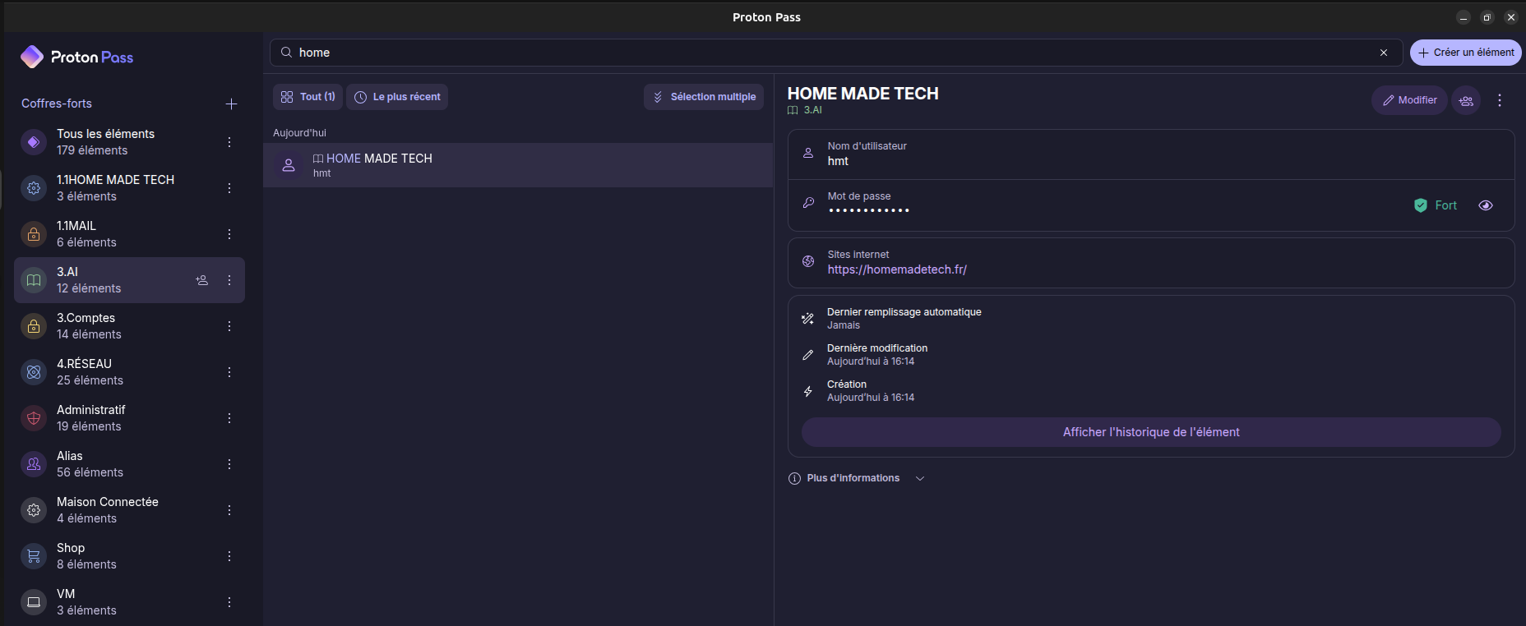Screen dimensions: 1526x626
Task: Click the Proton Pass logo
Action: click(76, 57)
